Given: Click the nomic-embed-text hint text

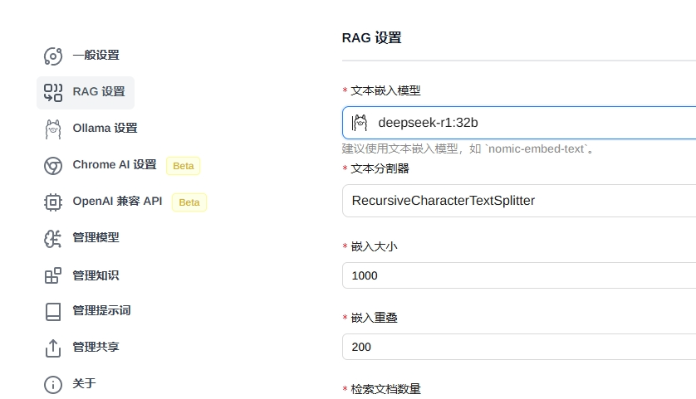Looking at the screenshot, I should click(x=468, y=149).
